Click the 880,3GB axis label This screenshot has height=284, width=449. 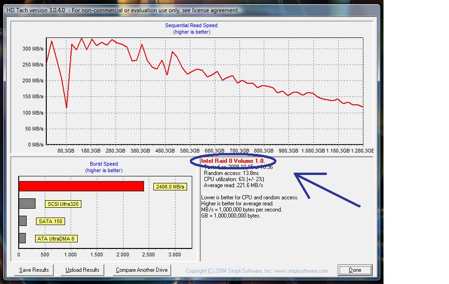(264, 151)
